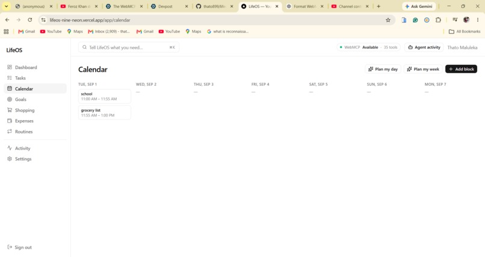Click the SUN, SEP 6 day header

point(377,84)
